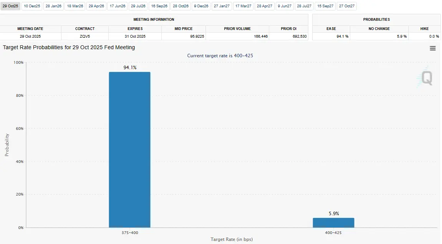
Task: Click the Target Rate (in bps) axis title
Action: tap(232, 239)
